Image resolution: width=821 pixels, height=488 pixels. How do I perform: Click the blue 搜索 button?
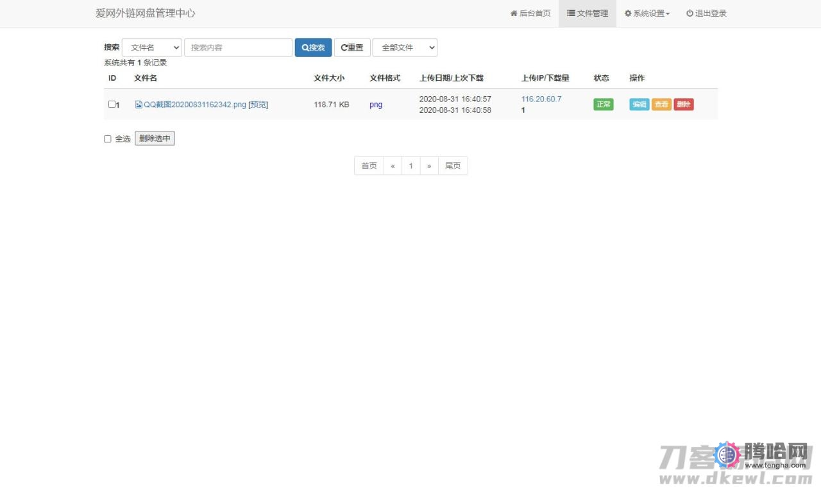[x=314, y=47]
